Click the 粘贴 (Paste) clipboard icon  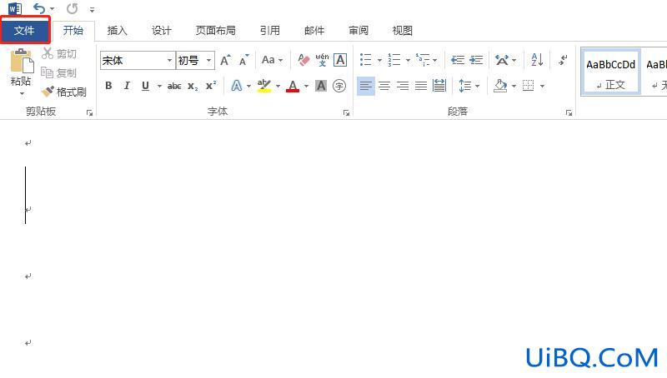click(x=22, y=61)
